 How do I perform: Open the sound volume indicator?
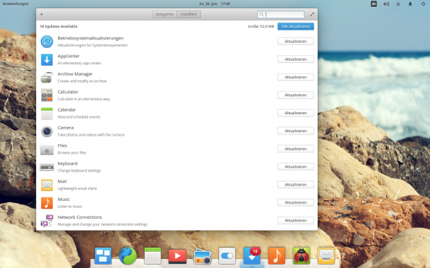coord(386,4)
